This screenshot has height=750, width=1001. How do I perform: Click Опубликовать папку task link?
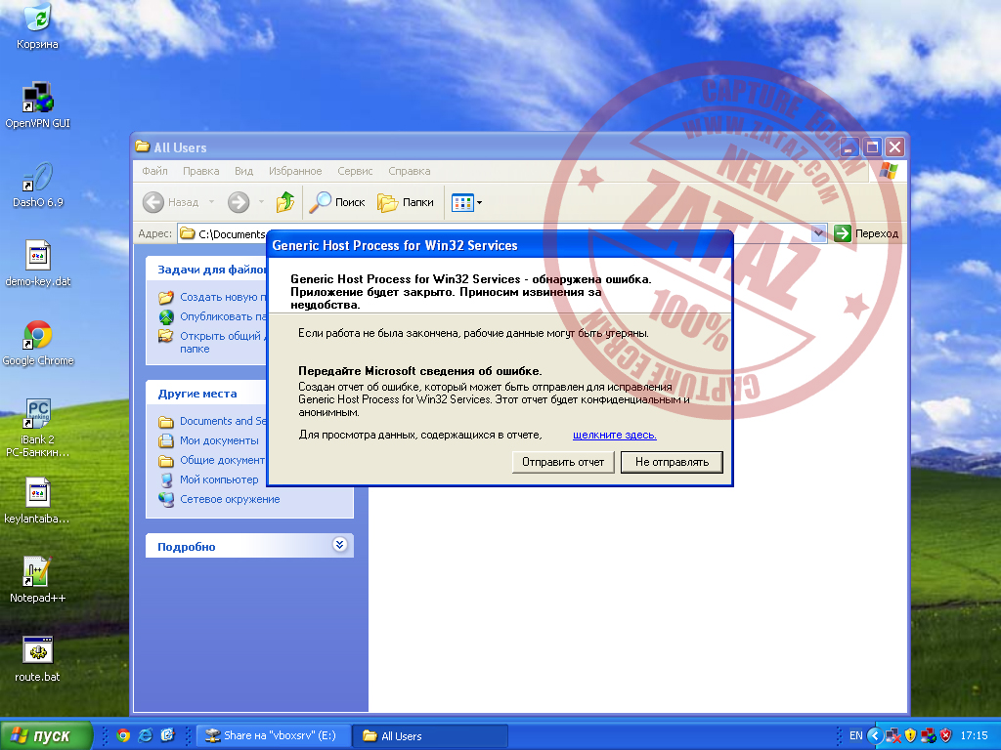tap(213, 317)
